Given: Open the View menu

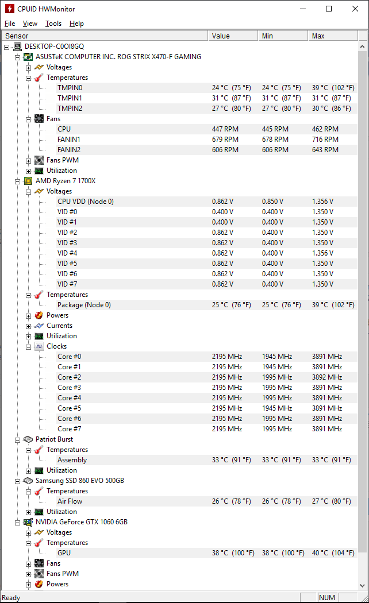Looking at the screenshot, I should click(30, 24).
